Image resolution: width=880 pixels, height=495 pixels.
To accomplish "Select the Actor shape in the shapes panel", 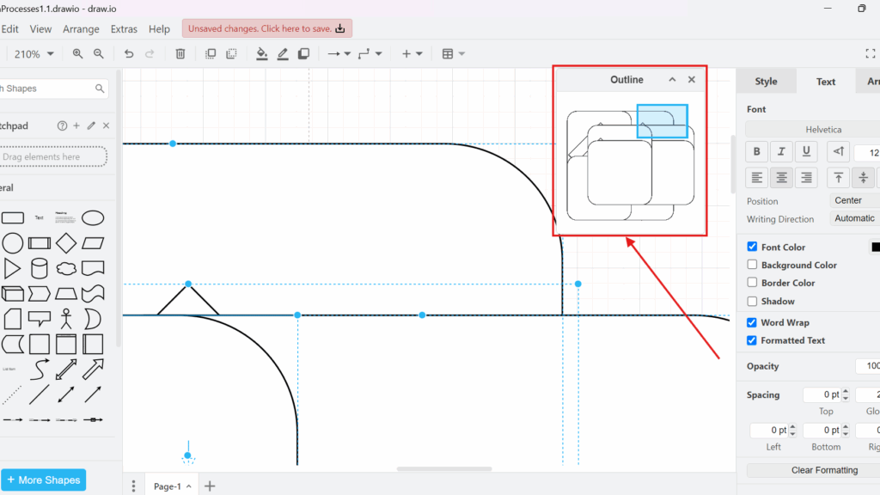I will pyautogui.click(x=66, y=318).
